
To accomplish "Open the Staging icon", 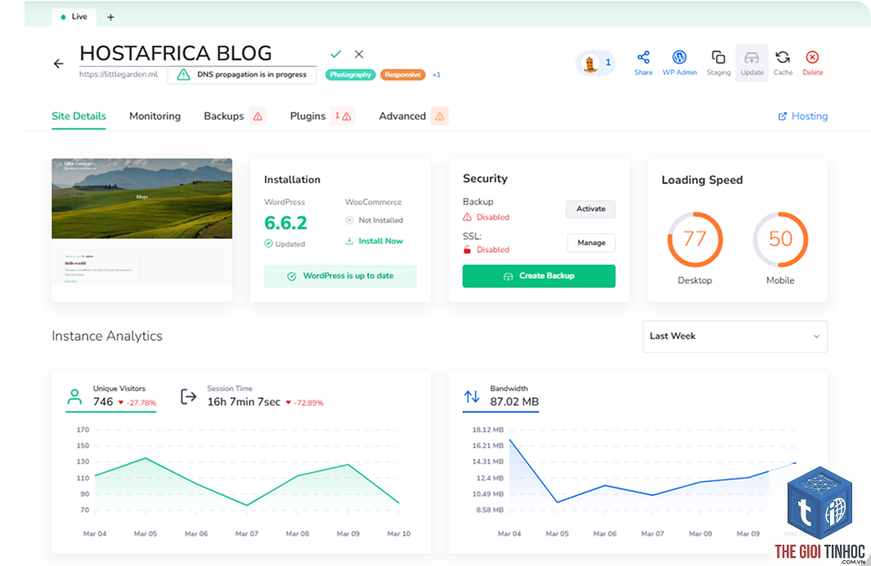I will pos(718,57).
